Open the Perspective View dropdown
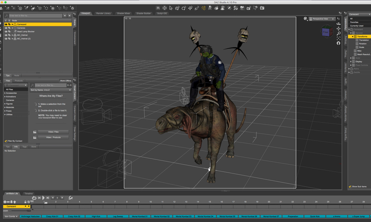The image size is (371, 222). pyautogui.click(x=322, y=18)
